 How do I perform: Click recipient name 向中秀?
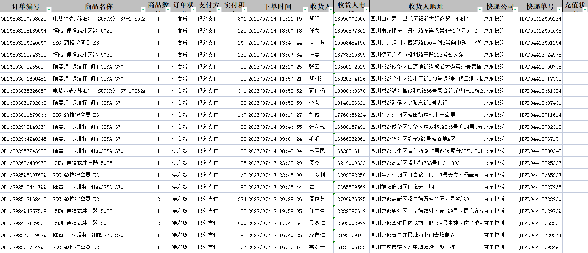tap(317, 43)
